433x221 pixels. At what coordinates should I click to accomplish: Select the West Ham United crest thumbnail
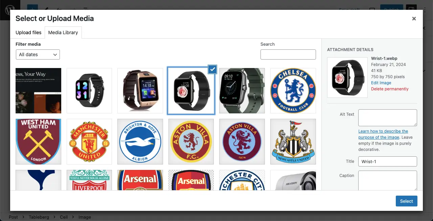point(39,141)
